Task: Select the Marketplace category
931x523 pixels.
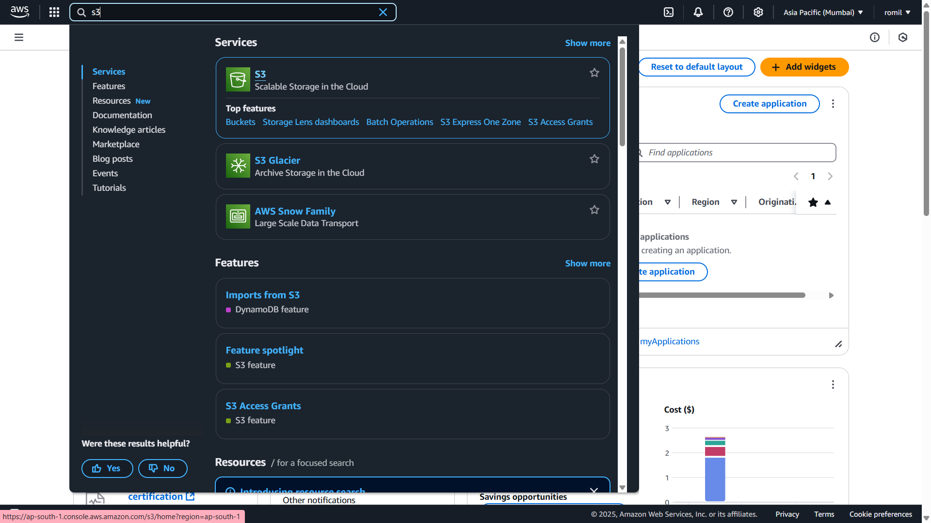Action: [x=116, y=144]
